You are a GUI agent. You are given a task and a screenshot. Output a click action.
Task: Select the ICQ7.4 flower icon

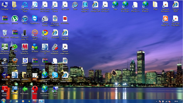[x=15, y=48]
